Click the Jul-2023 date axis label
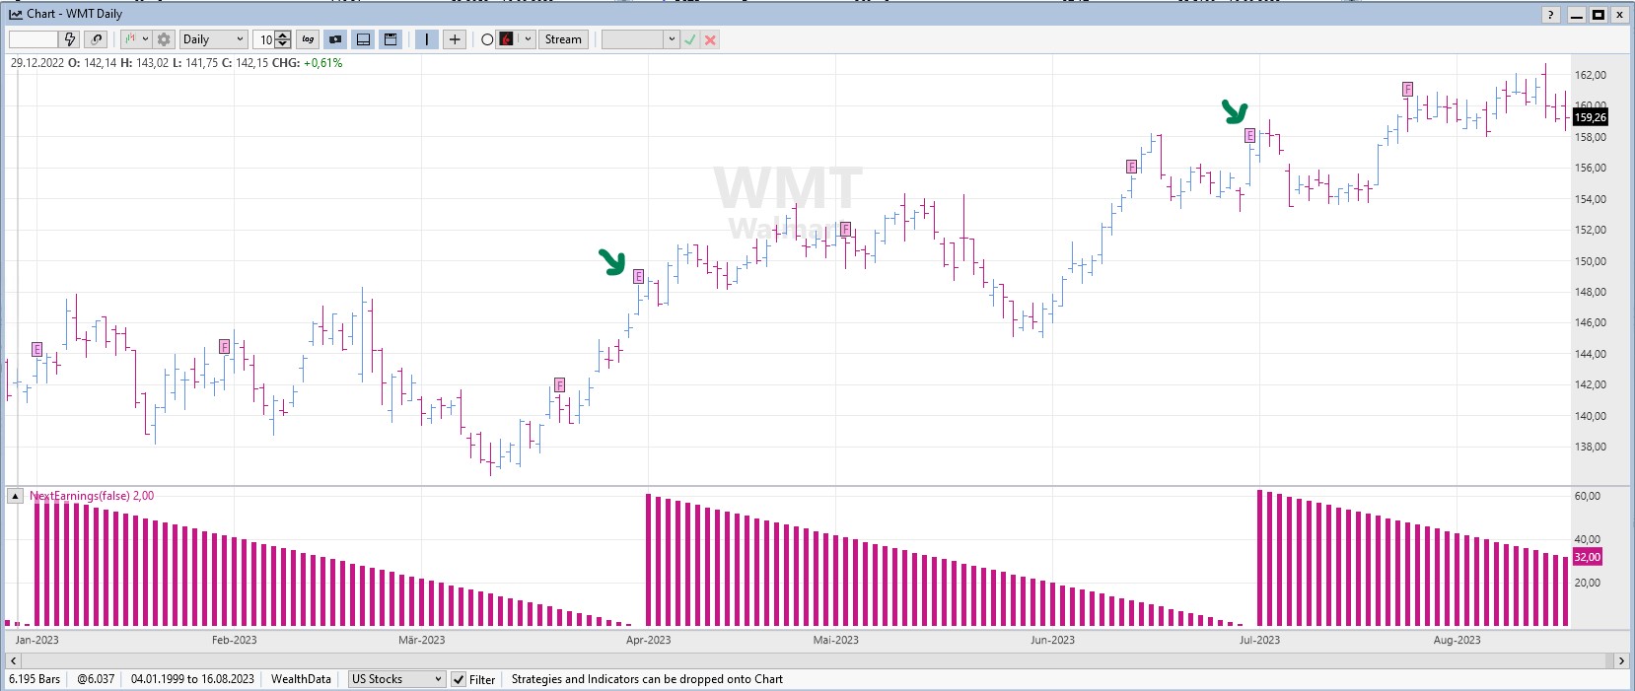1635x691 pixels. coord(1259,640)
